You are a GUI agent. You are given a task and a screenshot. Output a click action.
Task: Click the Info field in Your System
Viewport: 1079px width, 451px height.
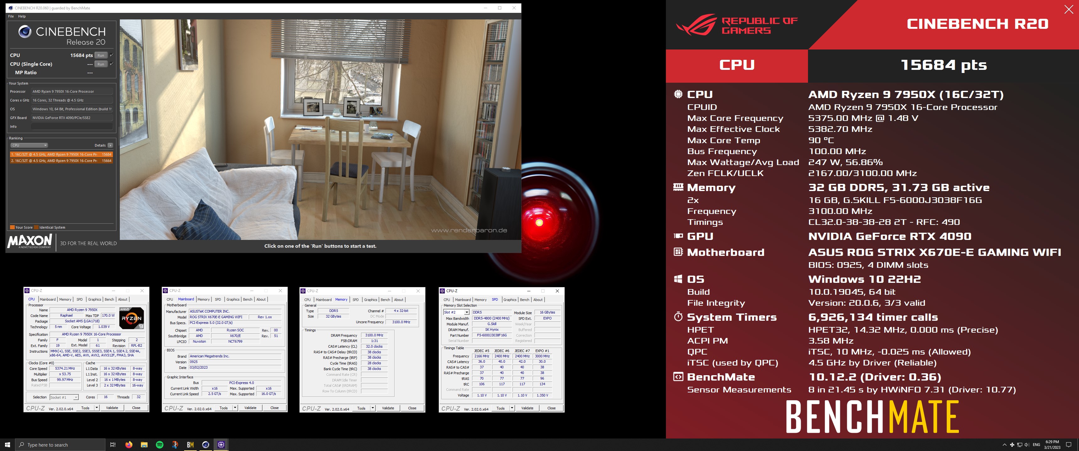click(x=72, y=126)
